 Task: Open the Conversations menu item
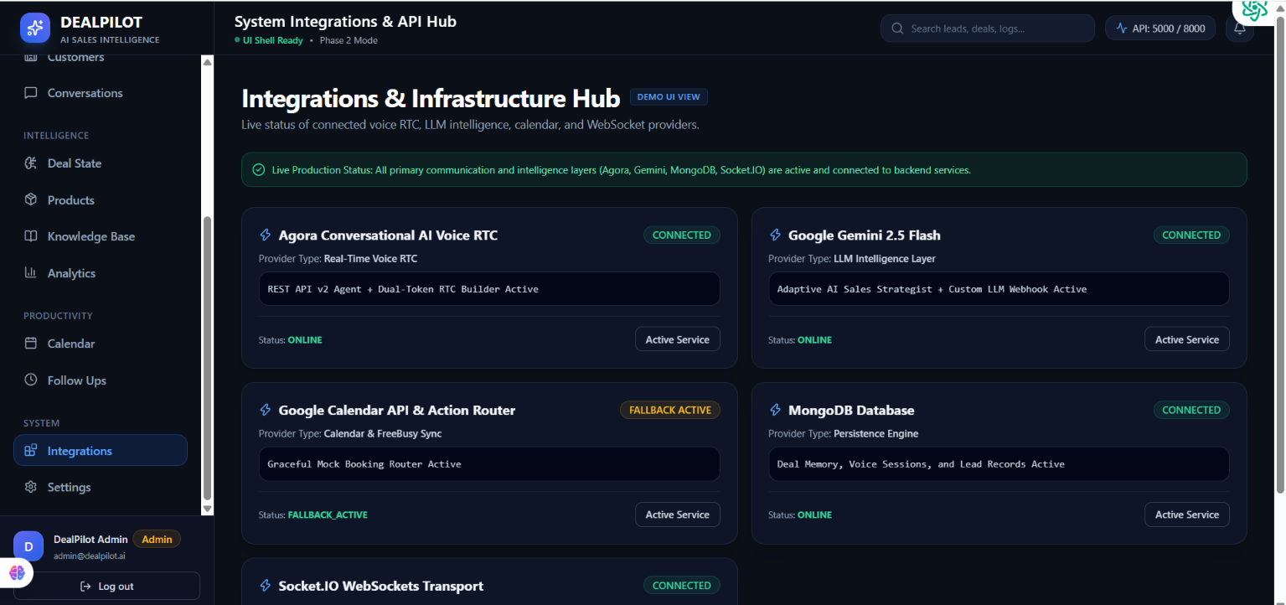[x=101, y=93]
